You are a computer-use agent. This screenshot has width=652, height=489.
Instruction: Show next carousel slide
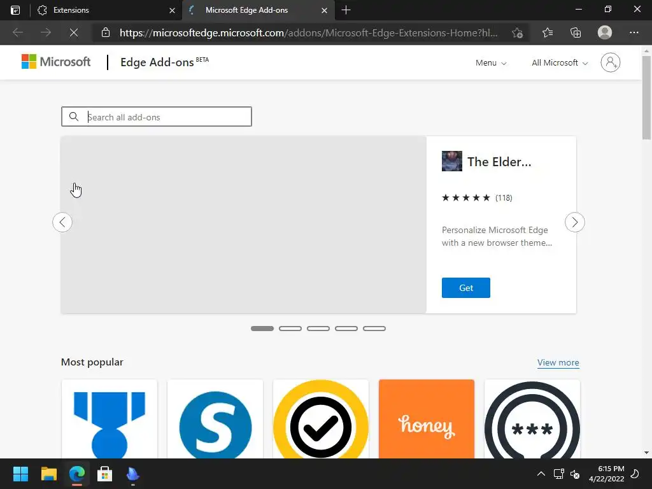(575, 222)
